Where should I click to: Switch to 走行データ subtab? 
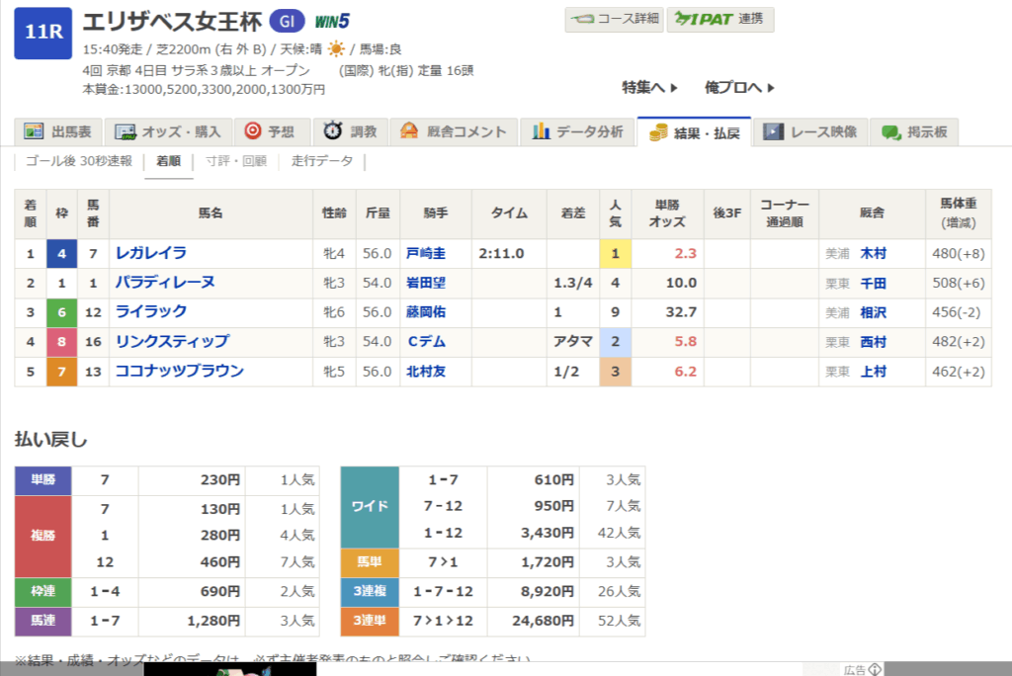(x=322, y=161)
